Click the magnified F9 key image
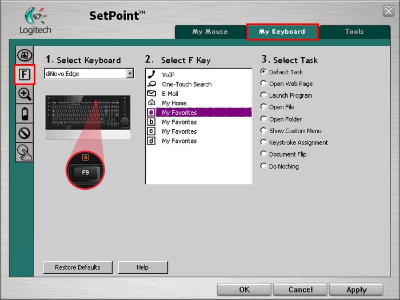The height and width of the screenshot is (300, 400). pyautogui.click(x=86, y=170)
